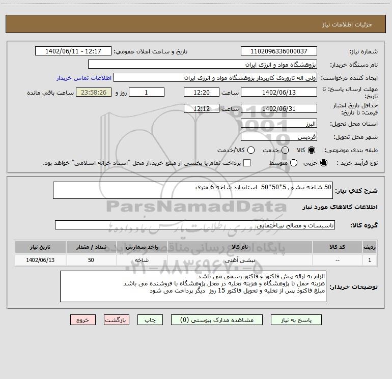Click the تاریخ نیاز column header
Screen dimensions: 392x379
(x=40, y=247)
